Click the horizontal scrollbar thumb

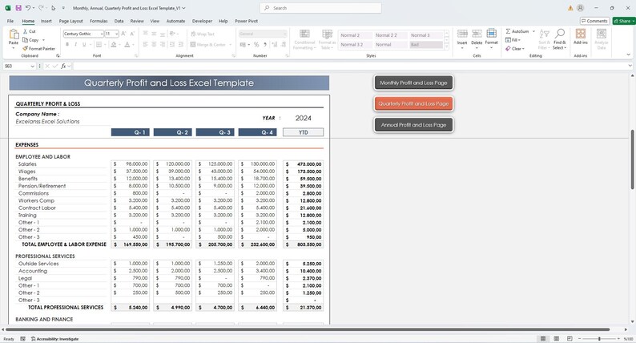[x=308, y=329]
